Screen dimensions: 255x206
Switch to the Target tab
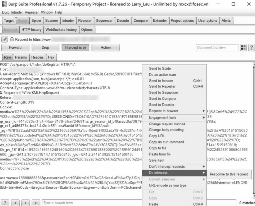point(9,21)
